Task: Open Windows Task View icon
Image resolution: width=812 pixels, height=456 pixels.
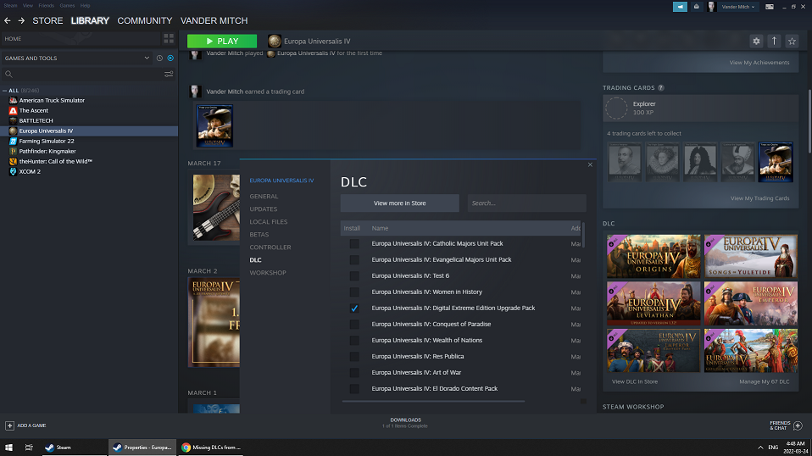Action: pos(29,448)
